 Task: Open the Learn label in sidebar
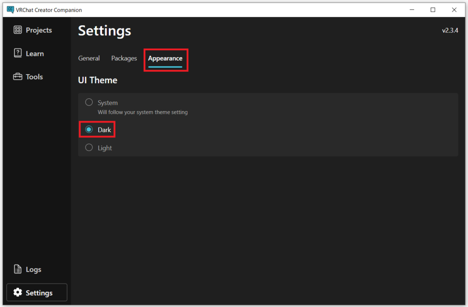[35, 54]
